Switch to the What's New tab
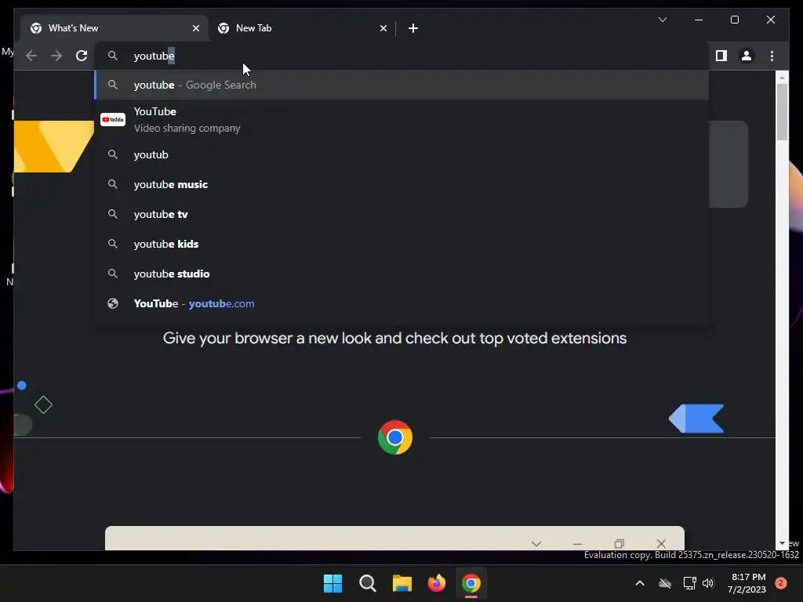This screenshot has height=602, width=803. pyautogui.click(x=114, y=28)
